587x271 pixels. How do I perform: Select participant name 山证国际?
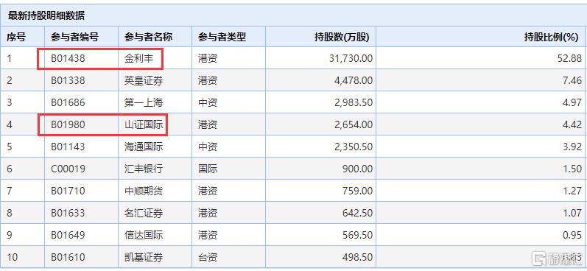click(144, 124)
